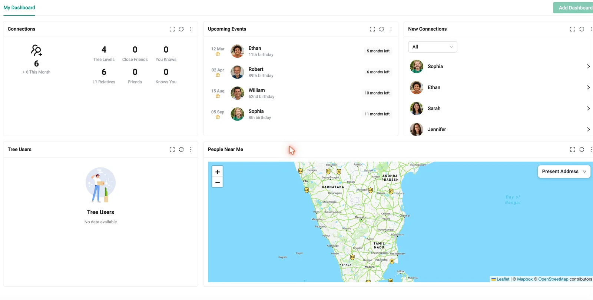Click the Close Friends stat
This screenshot has height=300, width=593.
(x=135, y=54)
